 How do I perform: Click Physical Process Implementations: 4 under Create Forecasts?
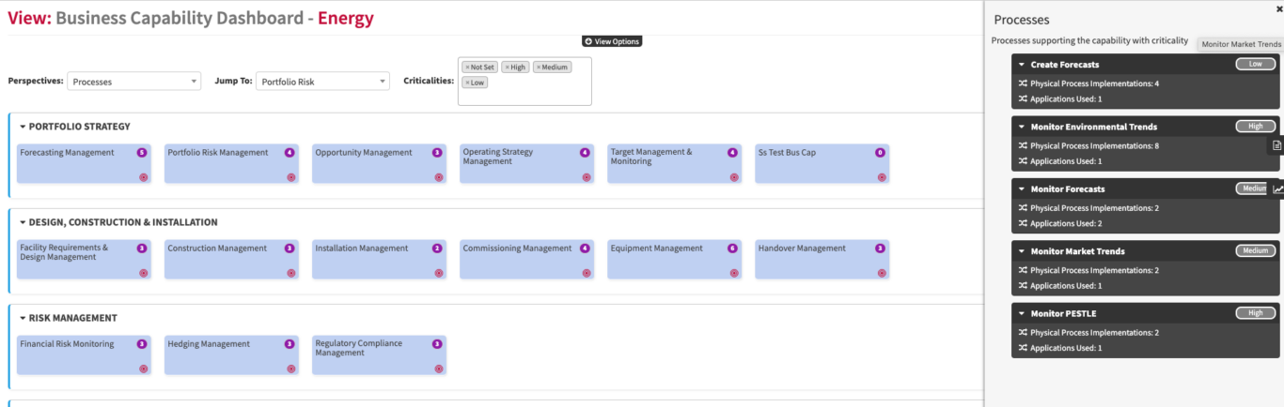tap(1094, 83)
